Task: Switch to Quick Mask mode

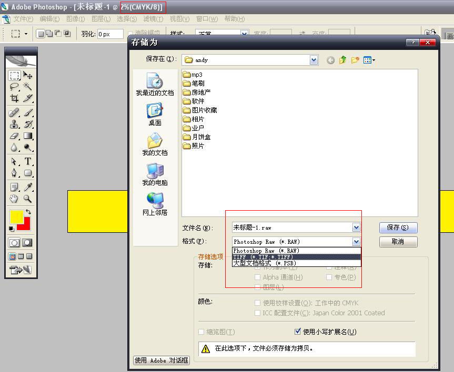Action: click(27, 242)
